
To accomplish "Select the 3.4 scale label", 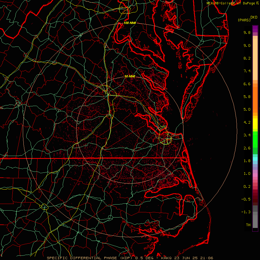I will pyautogui.click(x=247, y=135).
